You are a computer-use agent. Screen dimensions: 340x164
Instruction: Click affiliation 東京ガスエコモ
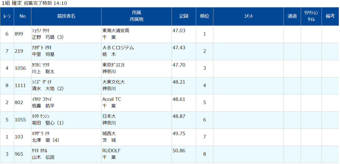click(114, 65)
